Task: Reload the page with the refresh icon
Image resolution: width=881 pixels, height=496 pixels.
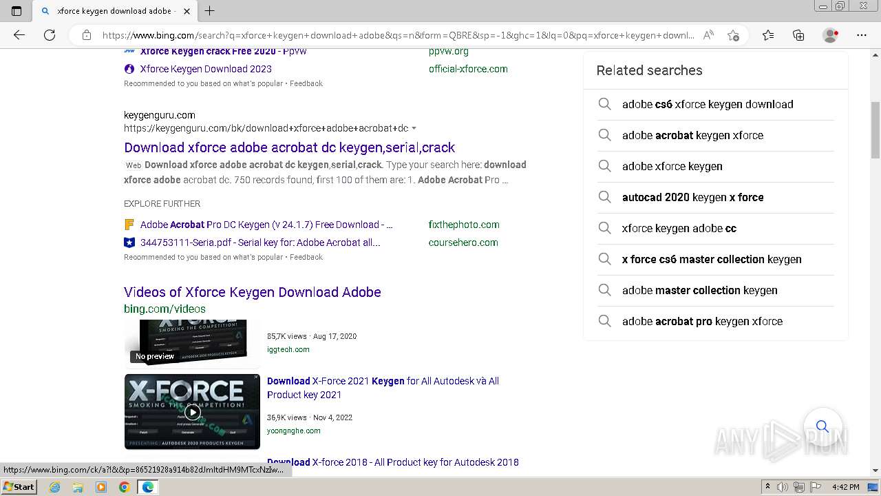Action: (x=50, y=35)
